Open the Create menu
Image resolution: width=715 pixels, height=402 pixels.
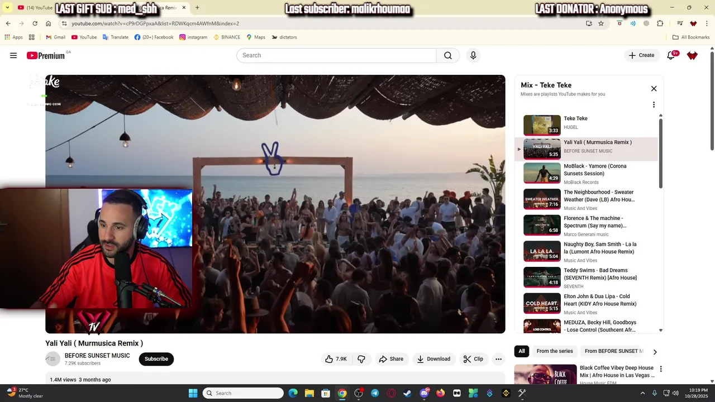tap(641, 55)
